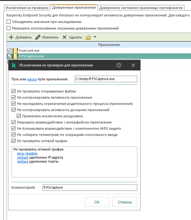The width and height of the screenshot is (191, 220).
Task: Uncheck the TrueConf.exe row checkbox
Action: point(9,50)
